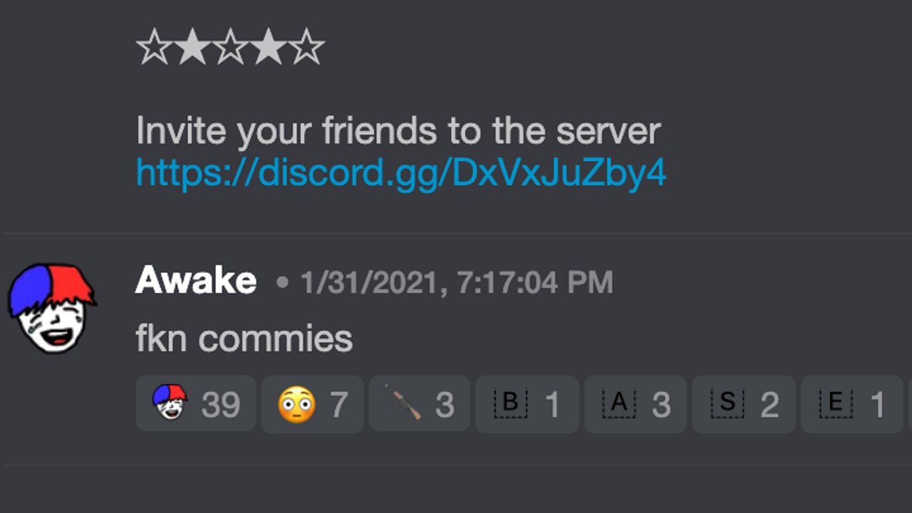Open the discord.gg/DxVxJuZby4 invite link
912x513 pixels.
pos(401,173)
